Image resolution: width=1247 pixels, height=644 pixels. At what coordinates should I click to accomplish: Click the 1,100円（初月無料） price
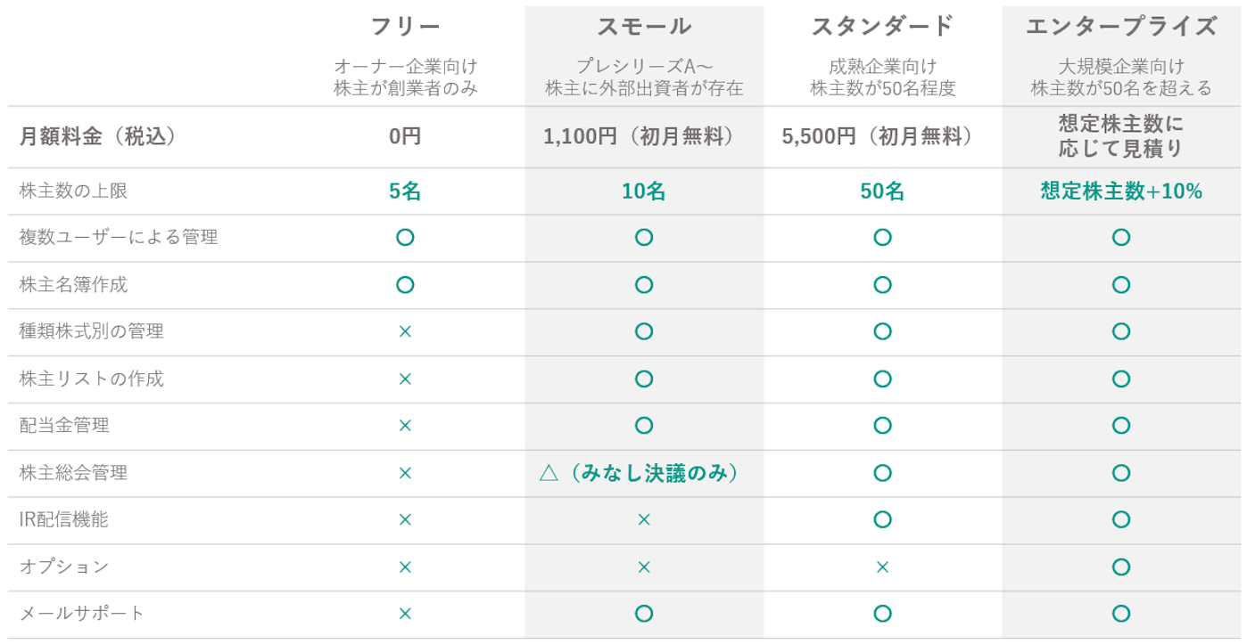coord(643,137)
